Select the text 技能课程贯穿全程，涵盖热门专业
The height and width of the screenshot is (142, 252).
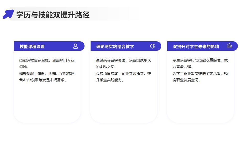47,60
